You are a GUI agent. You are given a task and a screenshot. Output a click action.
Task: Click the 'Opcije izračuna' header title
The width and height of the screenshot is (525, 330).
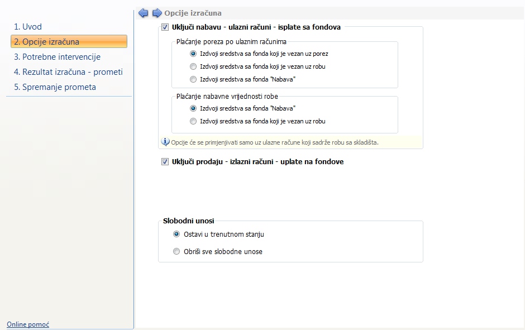tap(193, 13)
